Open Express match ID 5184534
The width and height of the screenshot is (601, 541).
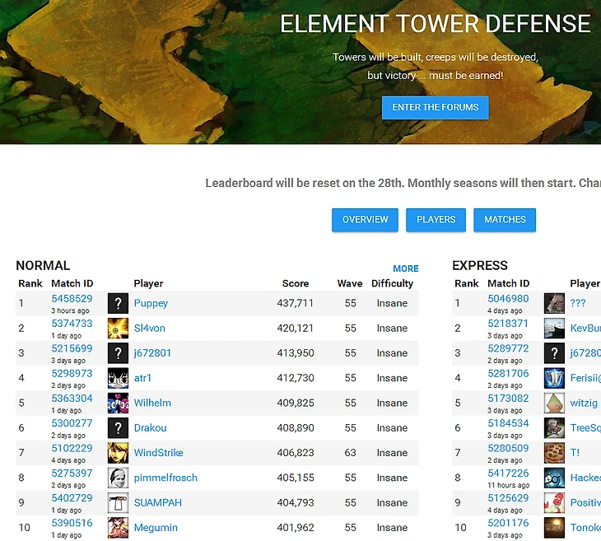pos(508,423)
